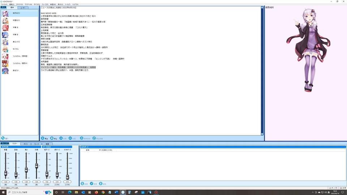The width and height of the screenshot is (347, 195).
Task: Click the 削除 delete pause-symbol icon
Action: pos(101,183)
